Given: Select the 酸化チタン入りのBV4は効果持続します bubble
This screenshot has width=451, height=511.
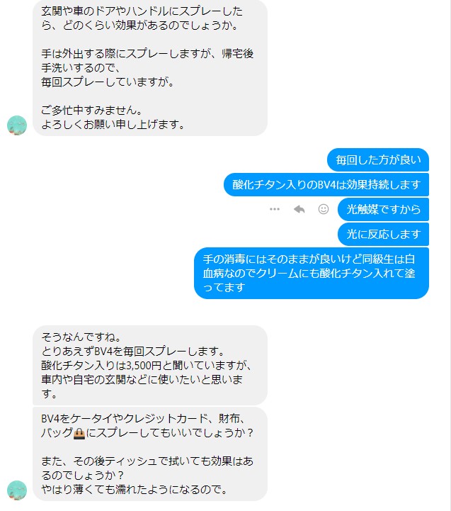Looking at the screenshot, I should 326,185.
